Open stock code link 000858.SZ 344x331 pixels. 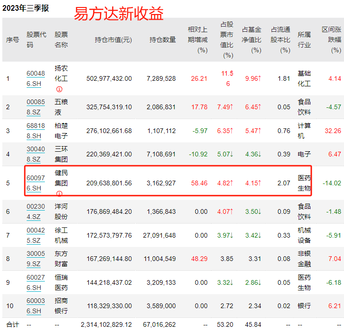pos(36,107)
